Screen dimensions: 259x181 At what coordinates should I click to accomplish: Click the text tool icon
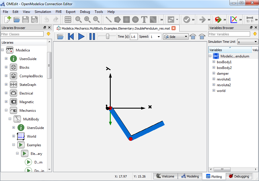coord(144,20)
